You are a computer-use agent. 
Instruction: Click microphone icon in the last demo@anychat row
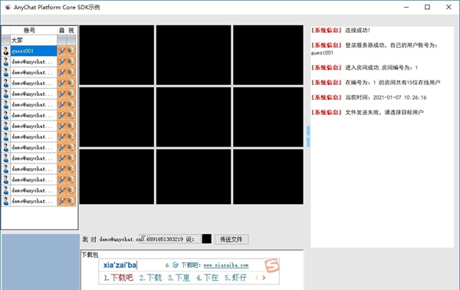[x=61, y=201]
